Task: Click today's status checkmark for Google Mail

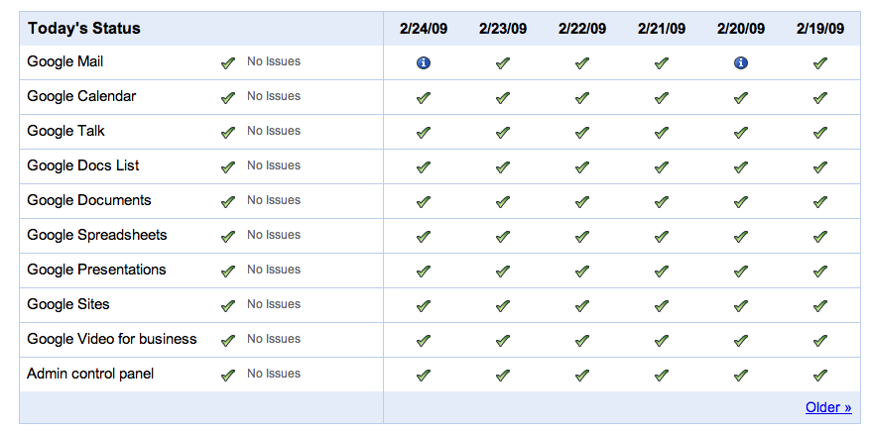Action: (228, 63)
